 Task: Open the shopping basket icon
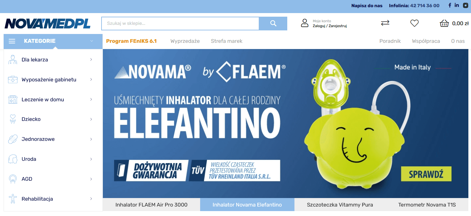[x=444, y=23]
